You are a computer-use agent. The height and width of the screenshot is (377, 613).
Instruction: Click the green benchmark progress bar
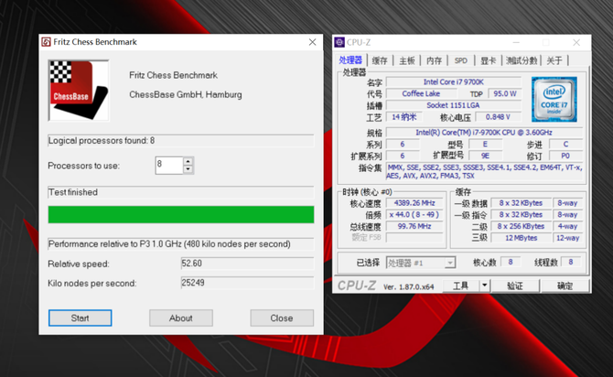(181, 214)
